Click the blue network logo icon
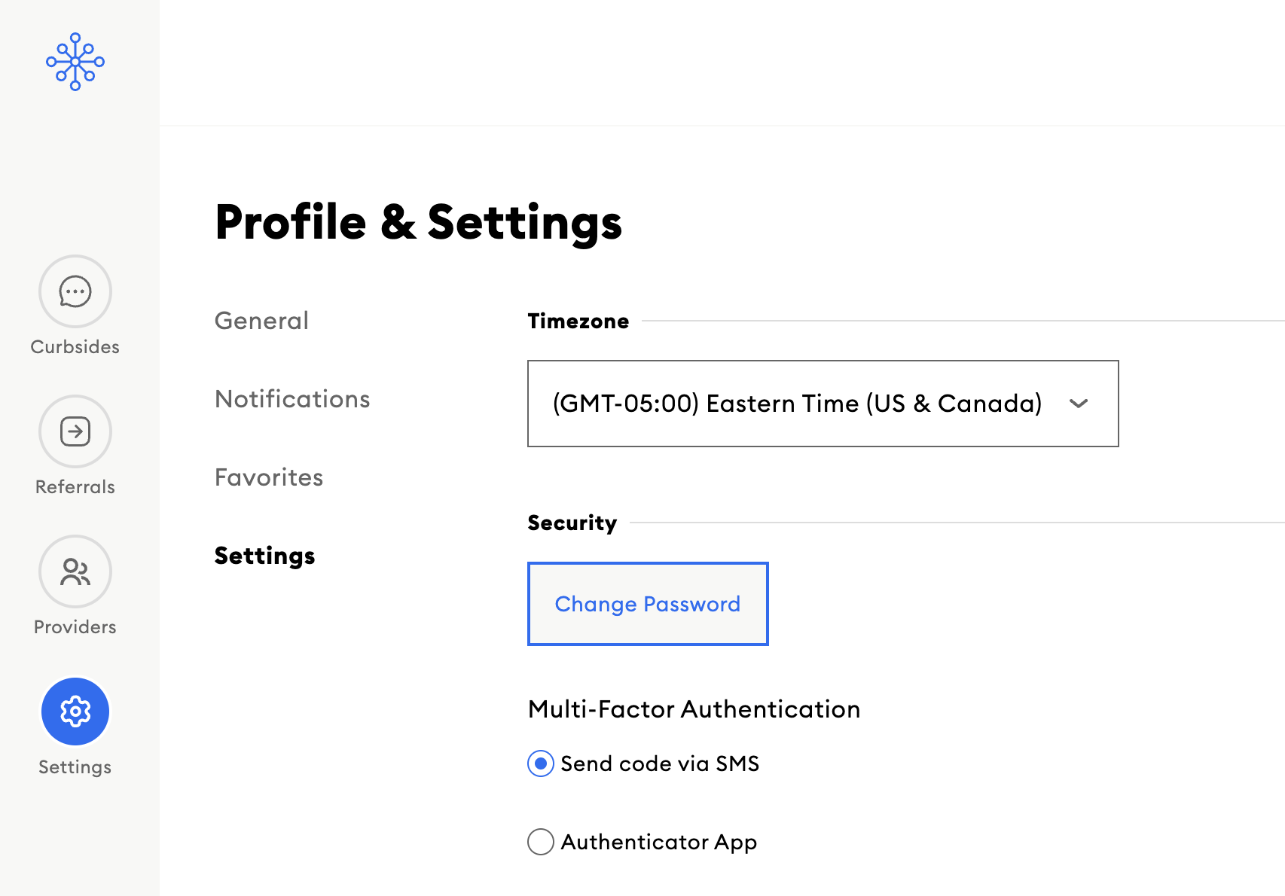 (x=75, y=62)
